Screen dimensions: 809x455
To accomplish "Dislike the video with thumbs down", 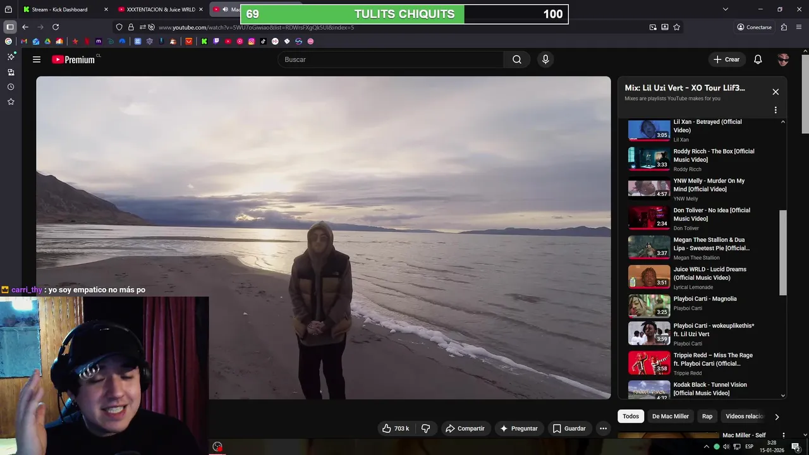I will coord(425,428).
